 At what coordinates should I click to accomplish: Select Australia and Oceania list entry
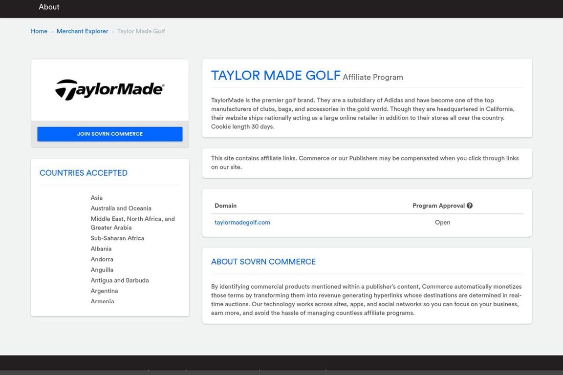click(x=121, y=208)
